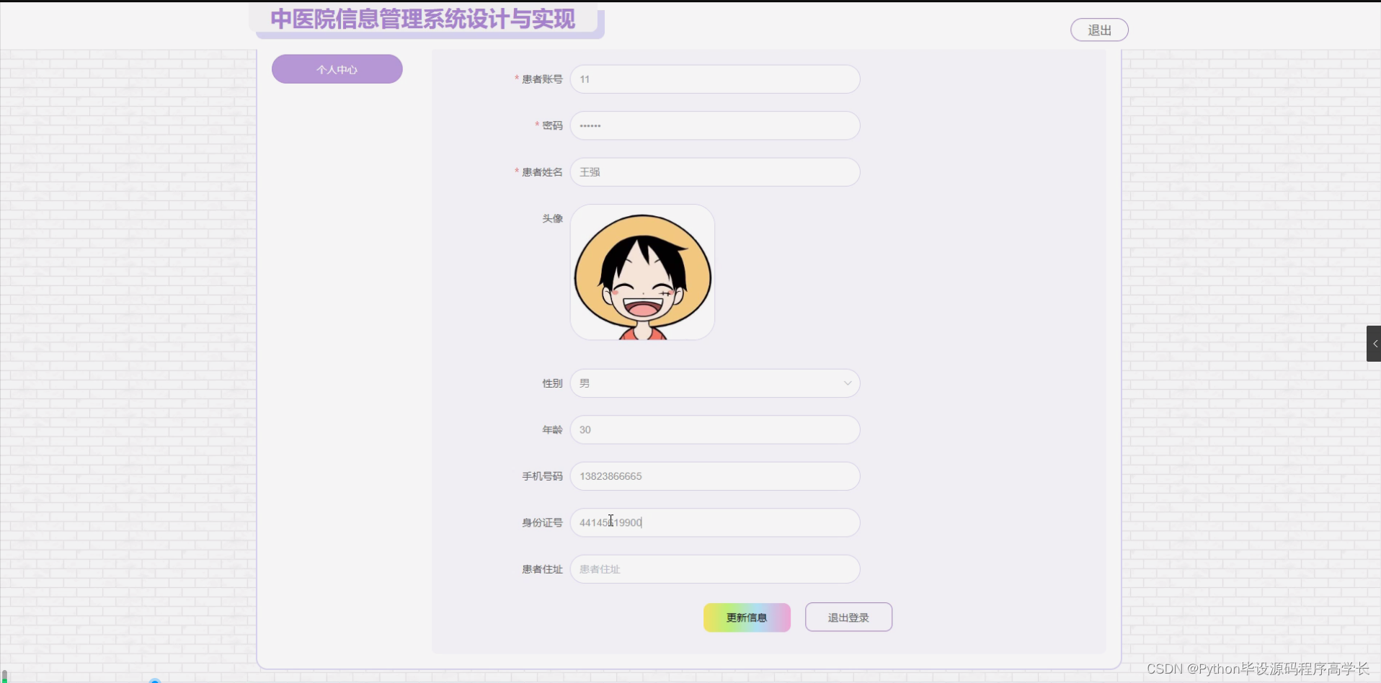Screen dimensions: 1381x683
Task: Click the 患者姓名 label
Action: pos(542,172)
